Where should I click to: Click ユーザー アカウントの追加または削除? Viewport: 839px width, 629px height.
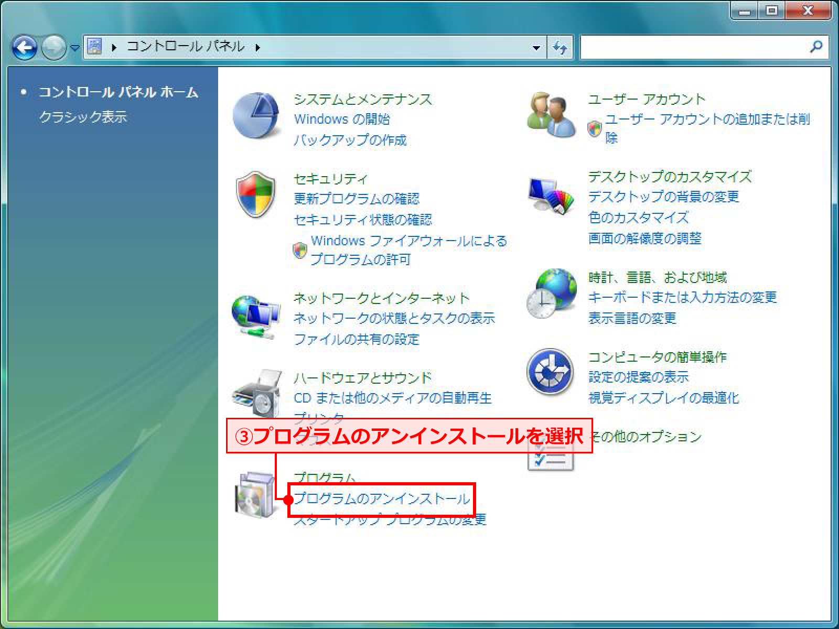tap(707, 128)
